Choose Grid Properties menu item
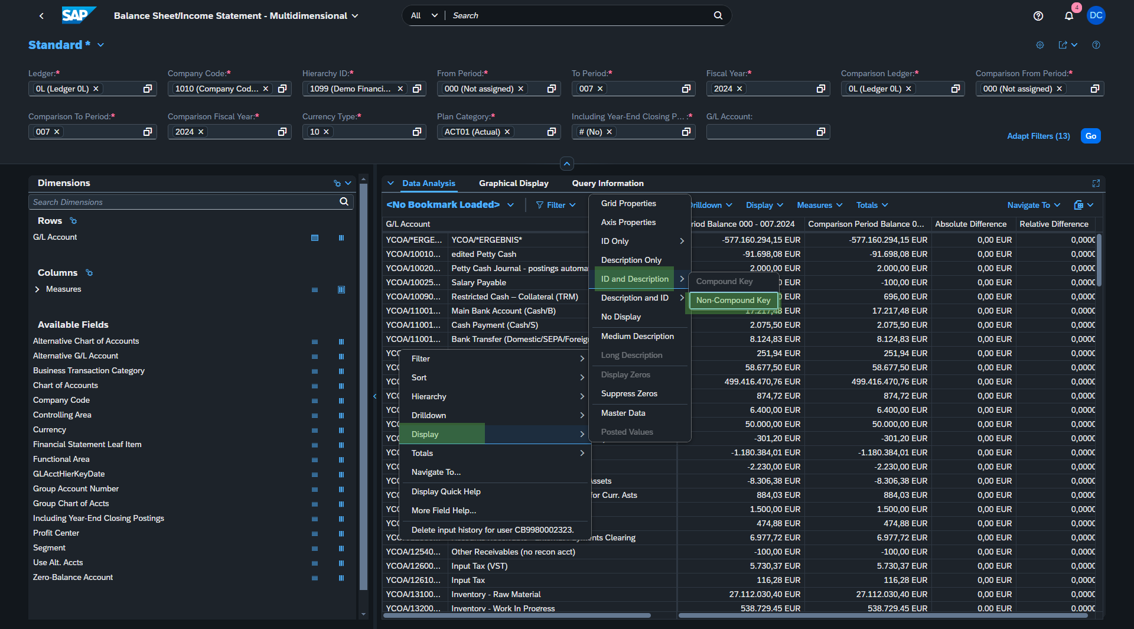This screenshot has width=1134, height=629. coord(628,203)
